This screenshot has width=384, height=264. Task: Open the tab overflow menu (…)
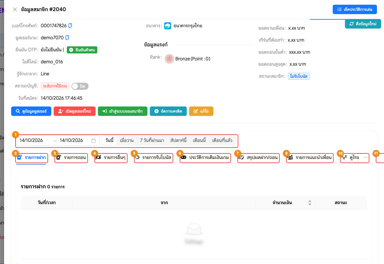point(365,158)
